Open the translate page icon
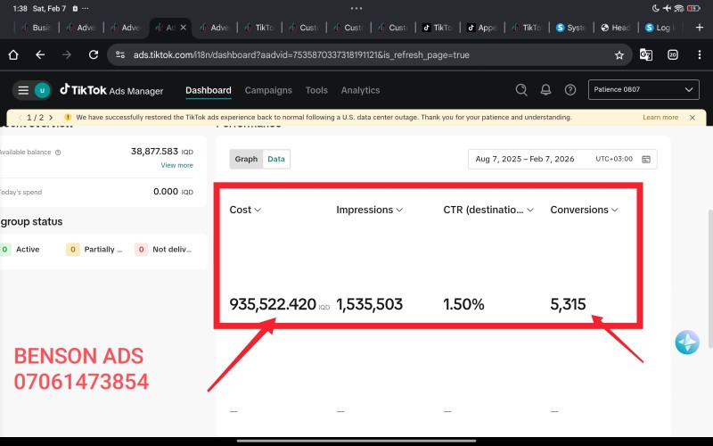Image resolution: width=713 pixels, height=446 pixels. [645, 55]
